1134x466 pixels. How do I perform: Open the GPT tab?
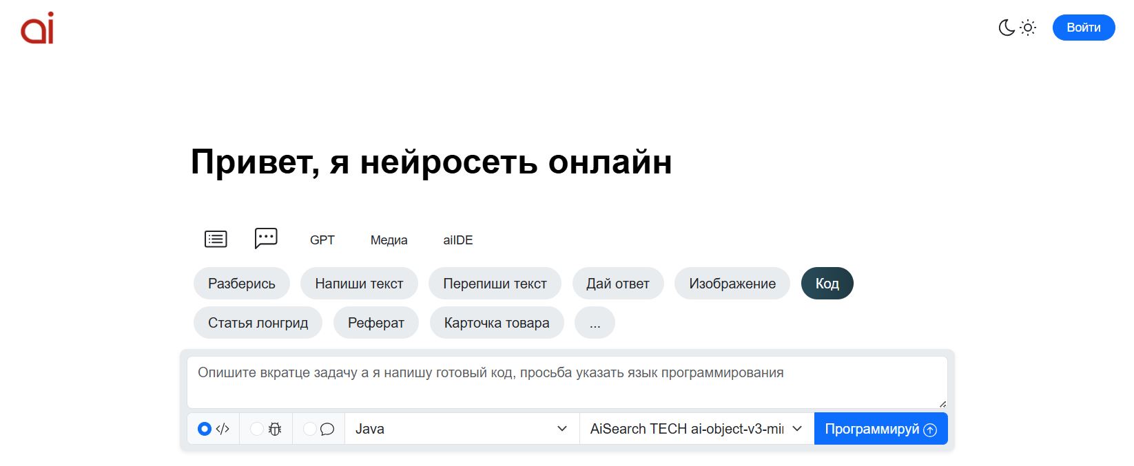coord(322,240)
